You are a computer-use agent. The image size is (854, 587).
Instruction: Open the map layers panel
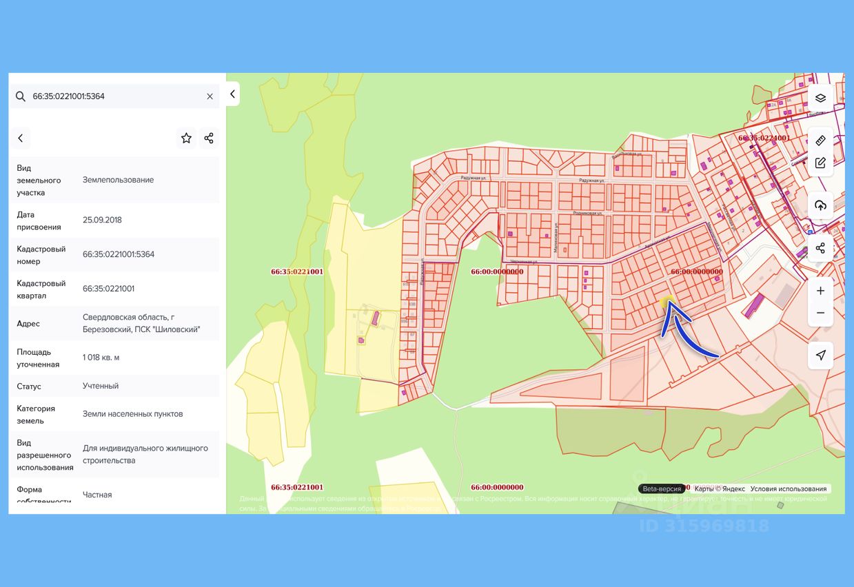click(820, 98)
